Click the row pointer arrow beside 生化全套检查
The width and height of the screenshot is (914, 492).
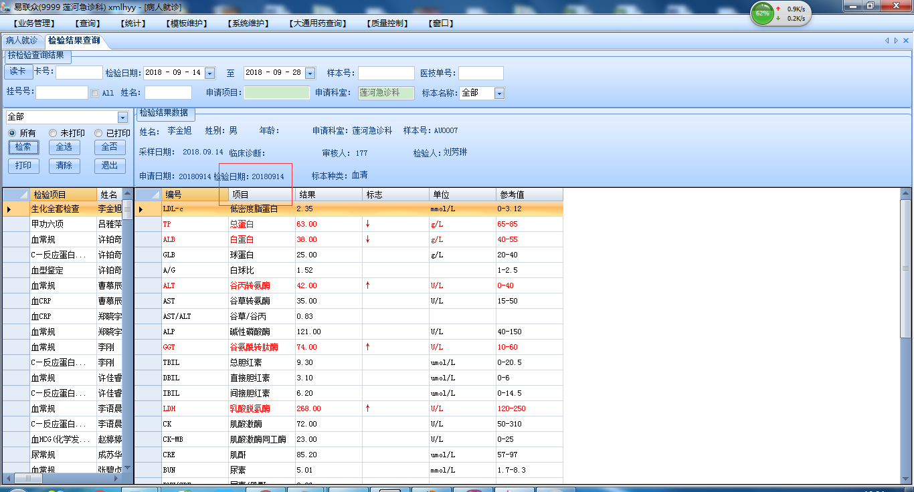(x=9, y=209)
